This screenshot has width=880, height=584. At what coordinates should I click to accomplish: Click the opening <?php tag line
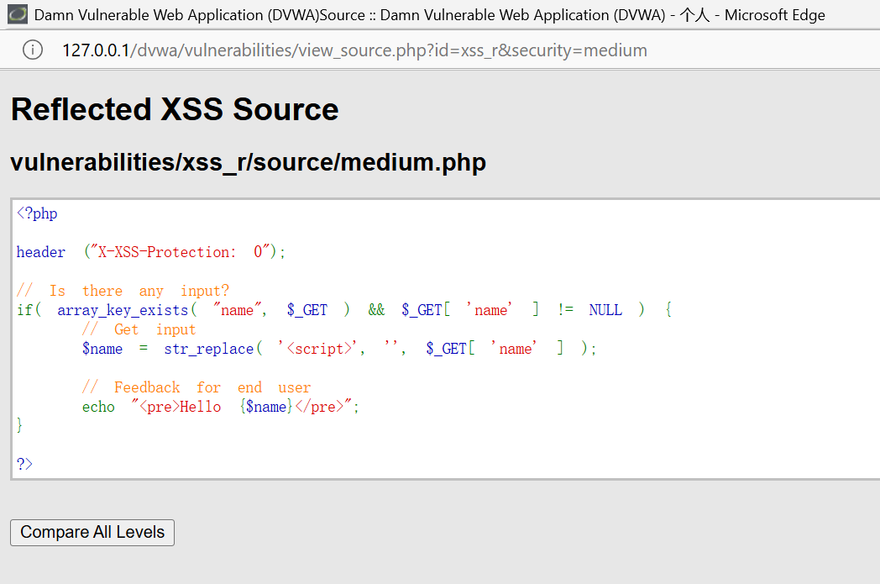coord(37,213)
